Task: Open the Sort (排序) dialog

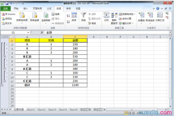Action: click(x=74, y=17)
